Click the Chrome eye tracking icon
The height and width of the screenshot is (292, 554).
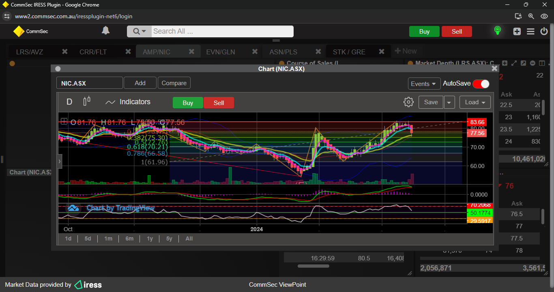point(544,16)
